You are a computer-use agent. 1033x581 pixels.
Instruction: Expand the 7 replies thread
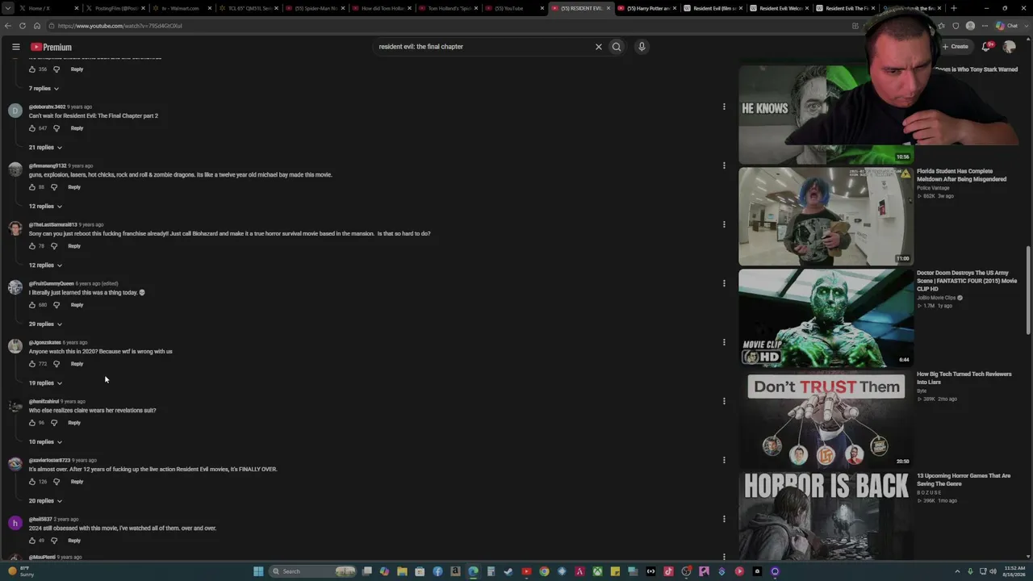tap(44, 88)
